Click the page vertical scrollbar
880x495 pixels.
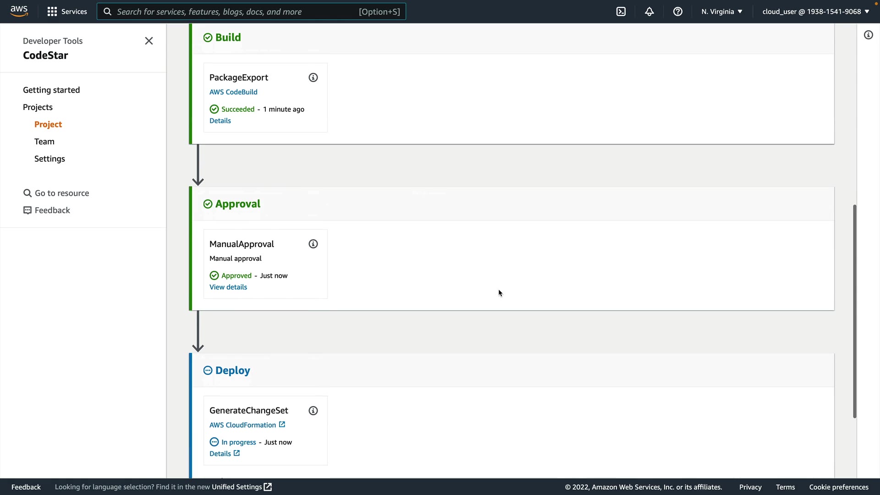click(854, 312)
